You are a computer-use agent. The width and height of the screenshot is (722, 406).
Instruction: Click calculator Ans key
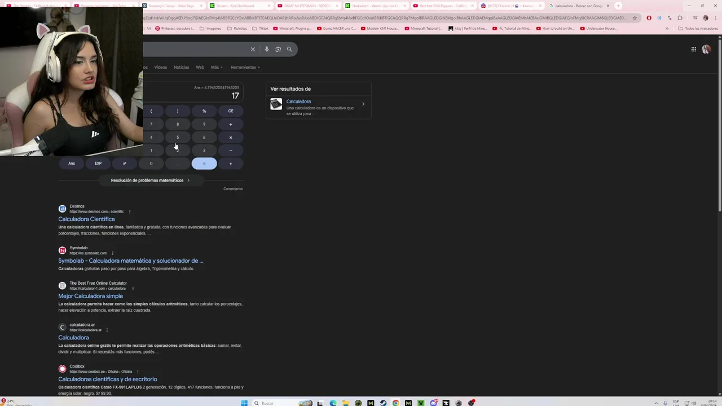click(x=72, y=164)
